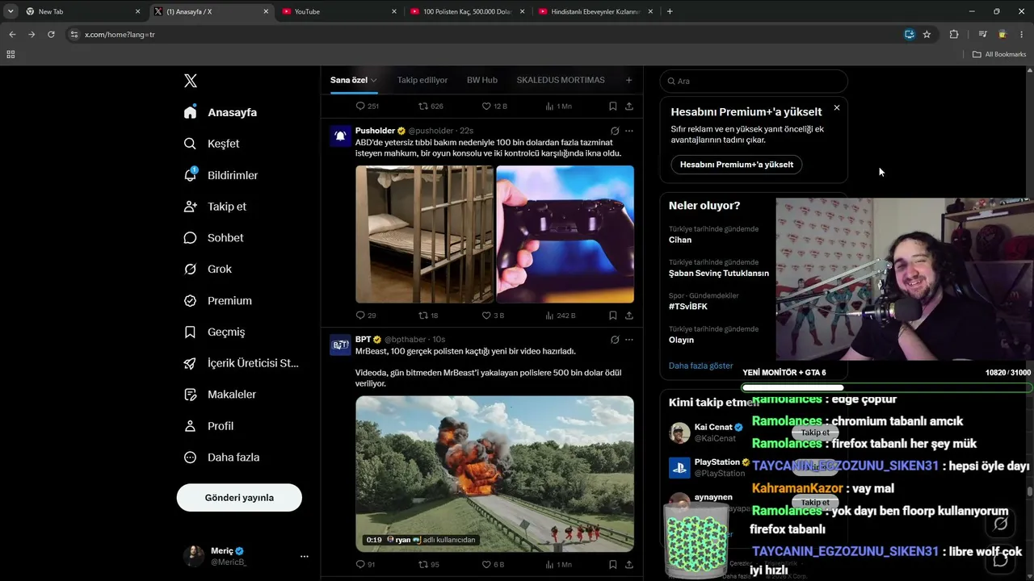The image size is (1034, 581).
Task: View analytics showing 242 B on Pusholder post
Action: 561,316
